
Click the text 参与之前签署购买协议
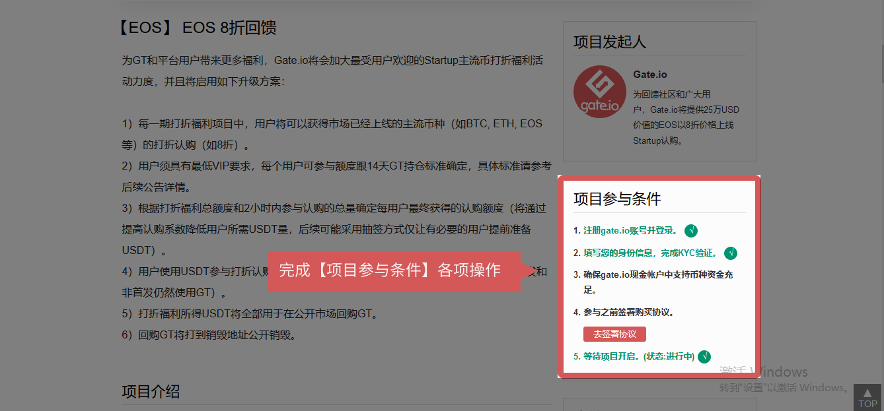(629, 312)
